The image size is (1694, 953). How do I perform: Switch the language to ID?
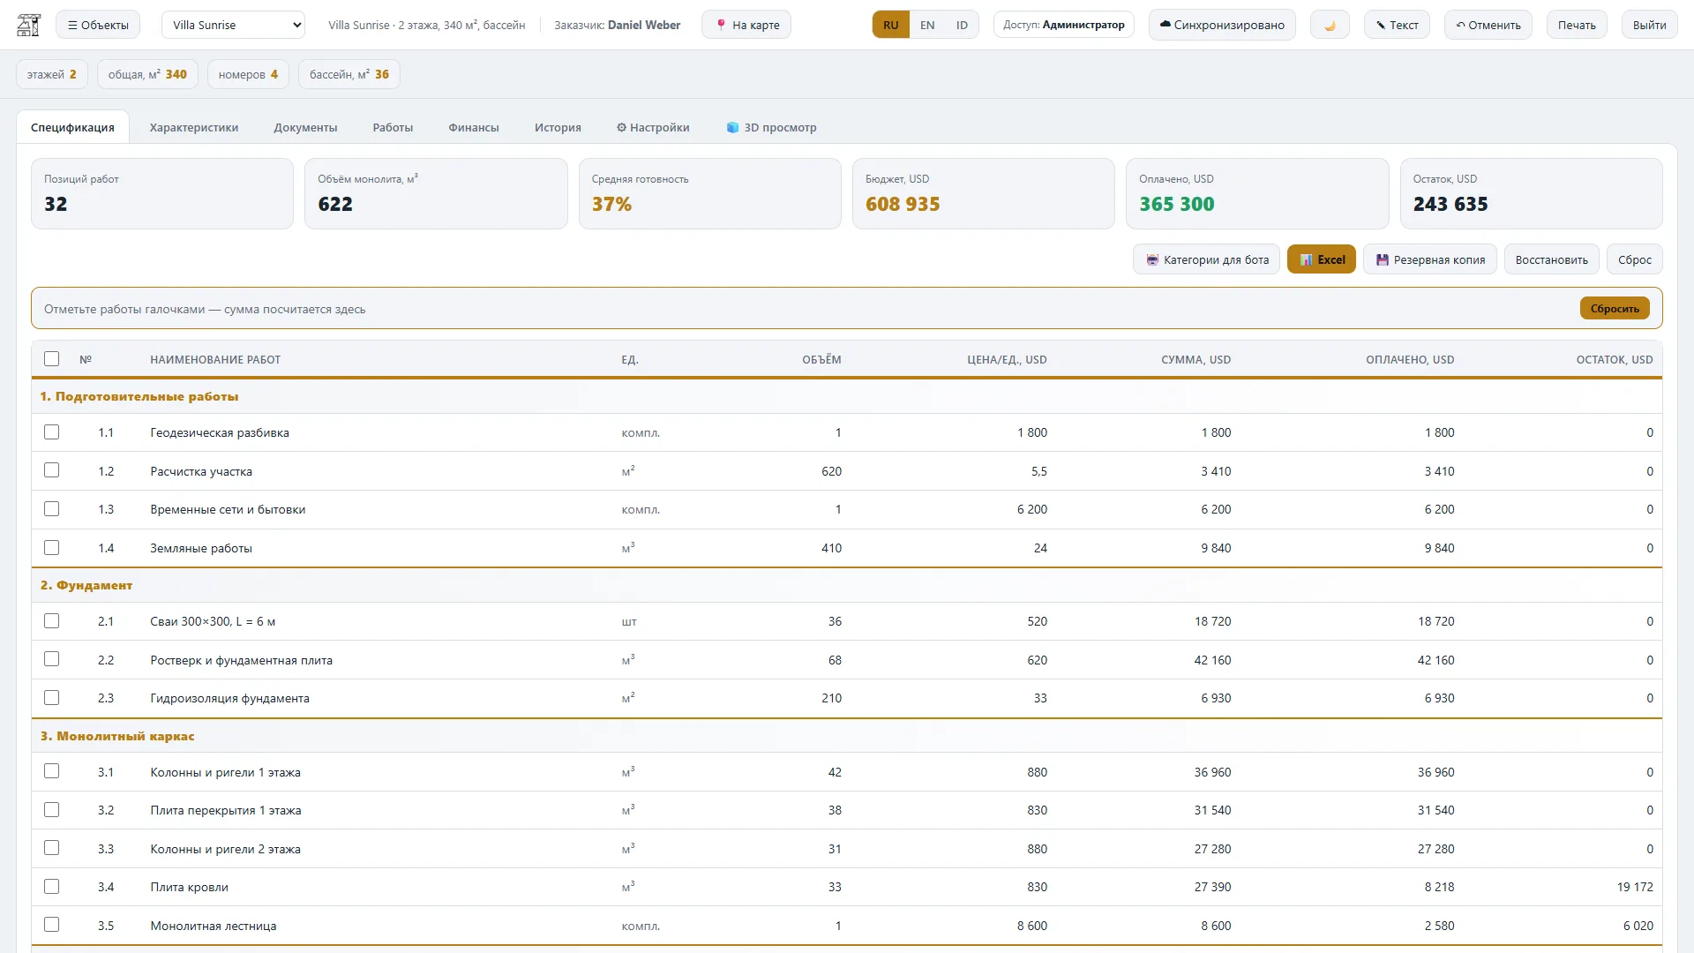click(x=962, y=25)
